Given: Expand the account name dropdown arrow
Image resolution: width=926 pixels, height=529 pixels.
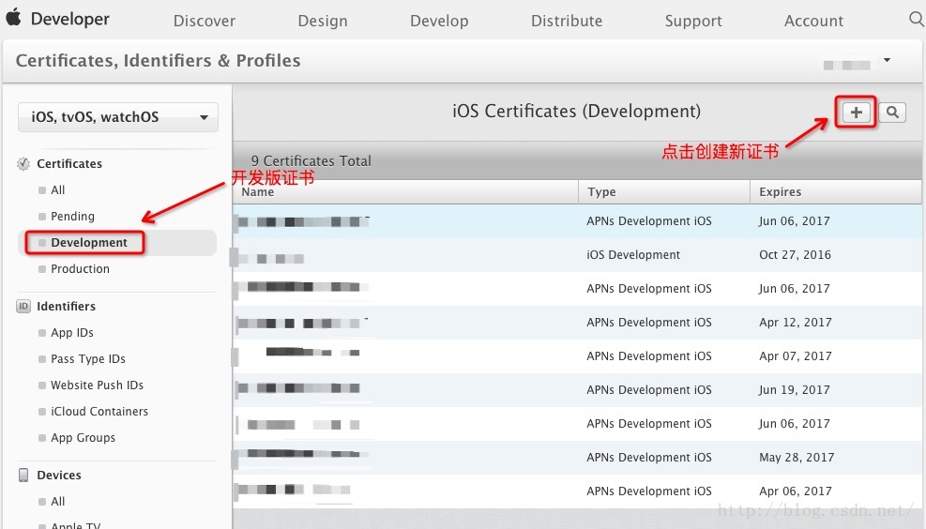Looking at the screenshot, I should (887, 60).
